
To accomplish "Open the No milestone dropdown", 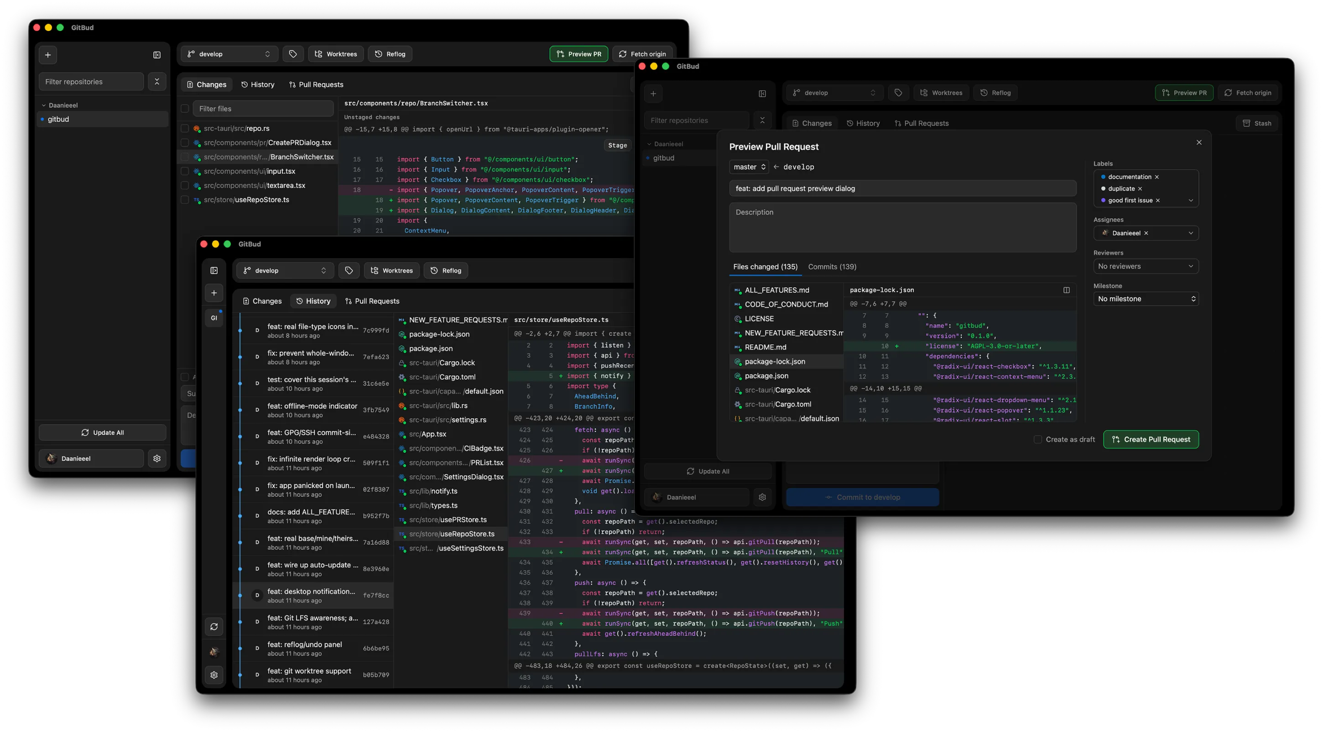I will (x=1146, y=299).
